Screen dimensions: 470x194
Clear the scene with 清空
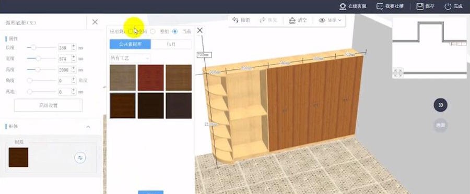pos(298,20)
